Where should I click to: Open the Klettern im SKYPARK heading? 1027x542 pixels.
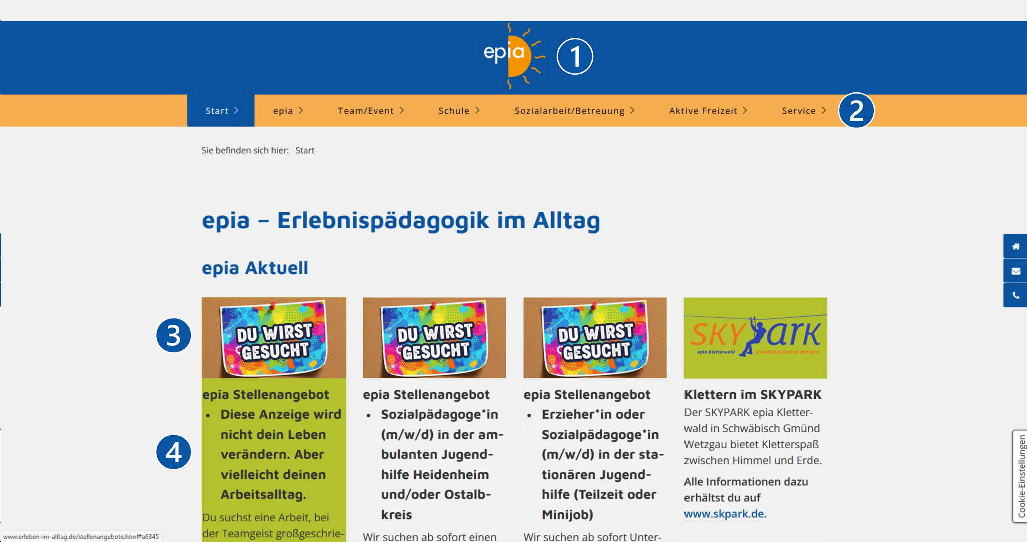coord(752,395)
